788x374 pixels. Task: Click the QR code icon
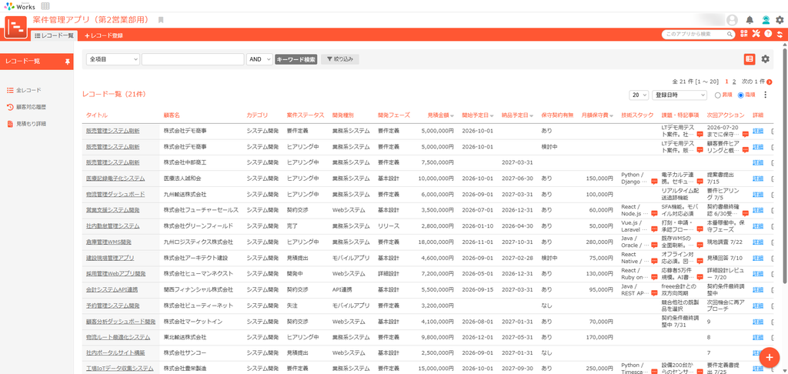(744, 34)
